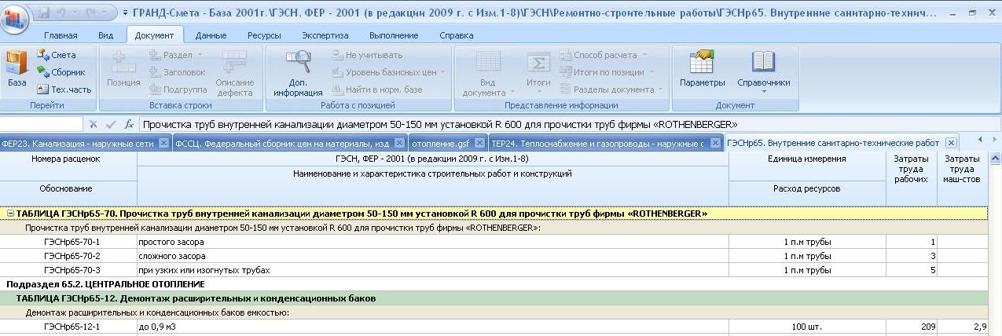Screen dimensions: 1002x336
Task: Expand the Итоги по позиции dropdown
Action: [x=607, y=72]
